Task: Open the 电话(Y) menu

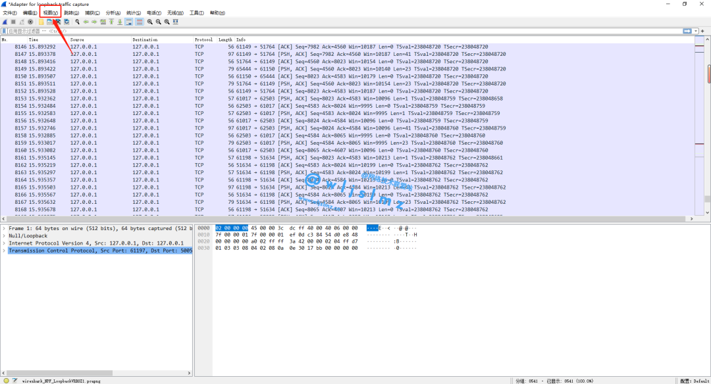Action: click(x=153, y=12)
